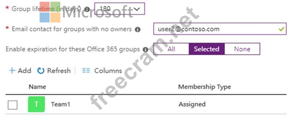Click the Email contact for groups label
Screen dimensions: 290x118
pos(71,29)
